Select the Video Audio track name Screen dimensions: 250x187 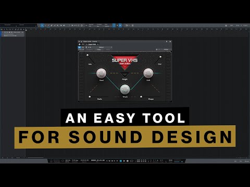(17, 32)
